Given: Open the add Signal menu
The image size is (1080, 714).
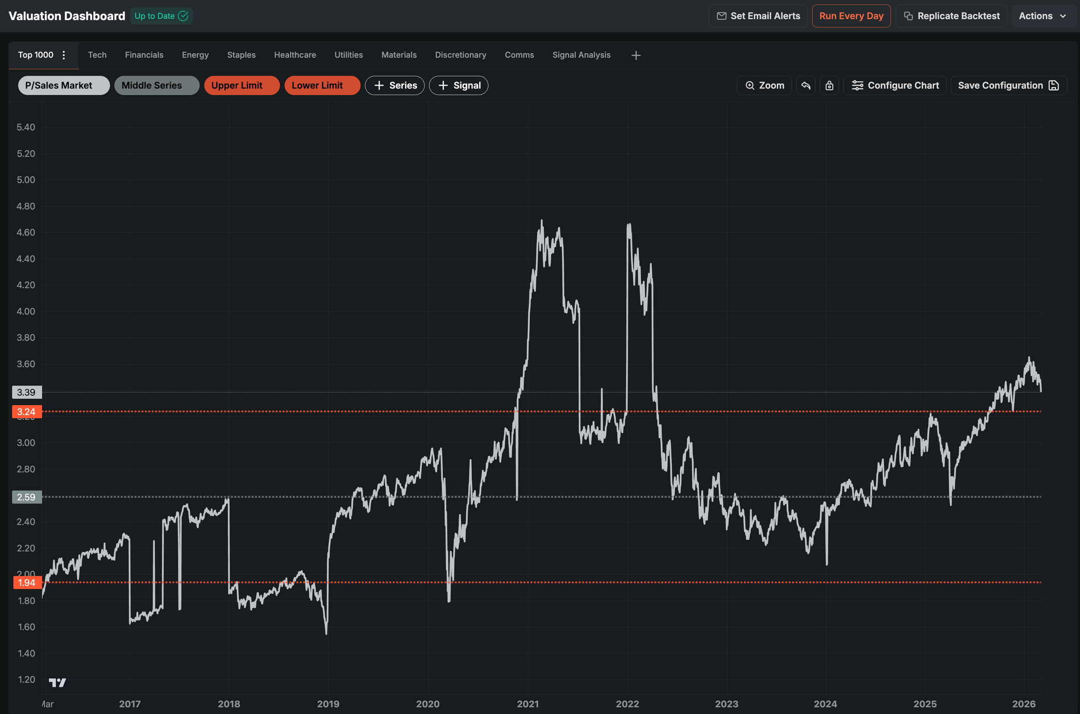Looking at the screenshot, I should click(x=458, y=86).
